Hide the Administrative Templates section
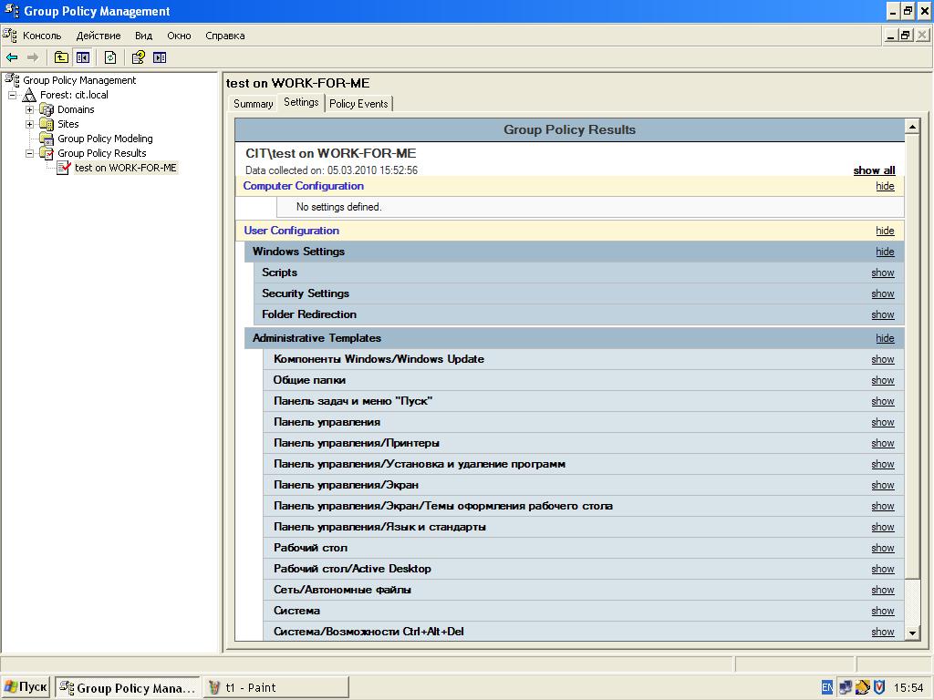The image size is (934, 700). pos(885,338)
